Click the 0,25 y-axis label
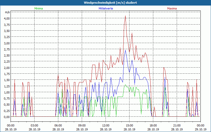The width and height of the screenshot is (211, 132). click(7, 111)
